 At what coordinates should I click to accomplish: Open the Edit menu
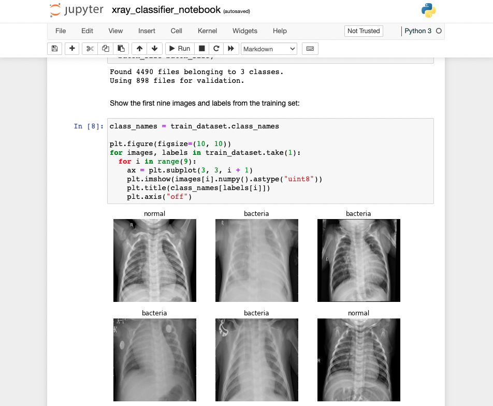87,31
